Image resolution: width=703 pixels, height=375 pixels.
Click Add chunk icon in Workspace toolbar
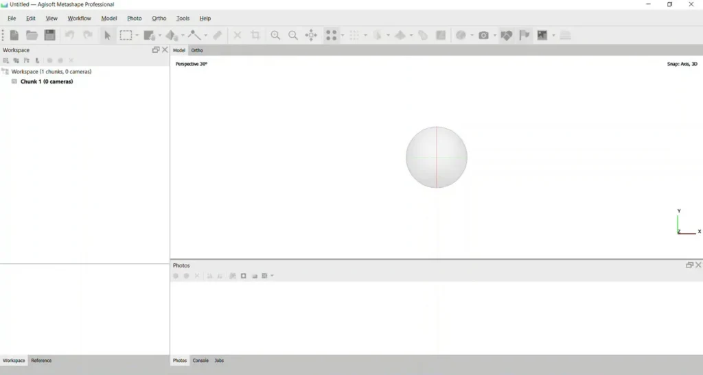tap(5, 60)
